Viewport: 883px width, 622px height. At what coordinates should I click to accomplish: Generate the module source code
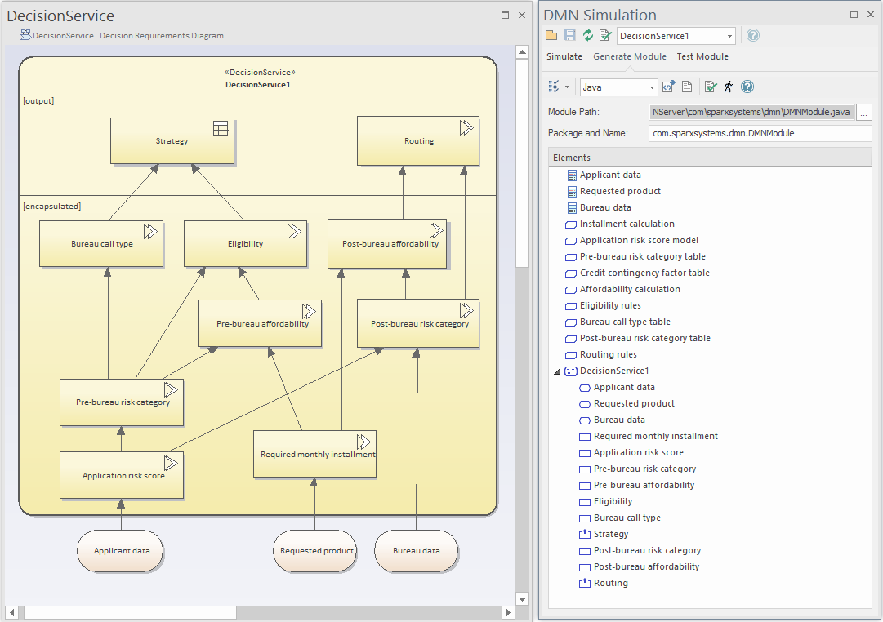667,86
